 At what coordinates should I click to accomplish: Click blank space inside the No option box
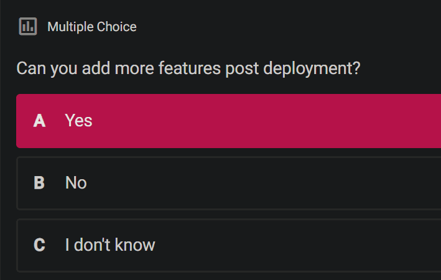tap(267, 183)
